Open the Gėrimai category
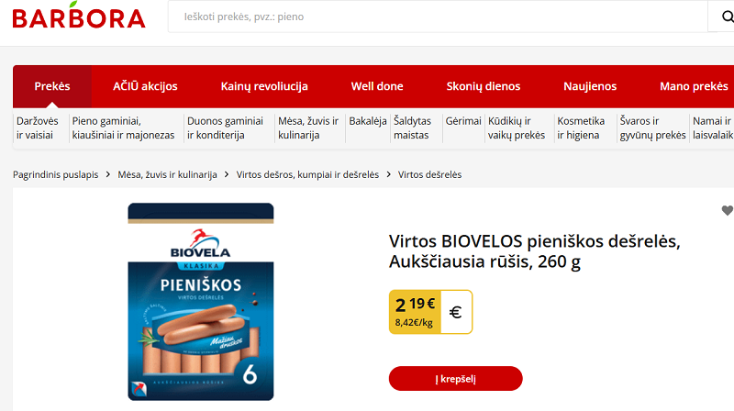 click(463, 121)
